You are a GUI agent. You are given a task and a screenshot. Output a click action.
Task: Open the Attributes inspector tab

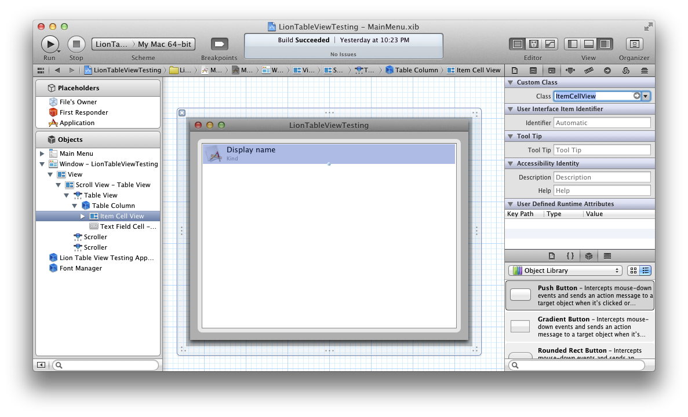pos(570,71)
